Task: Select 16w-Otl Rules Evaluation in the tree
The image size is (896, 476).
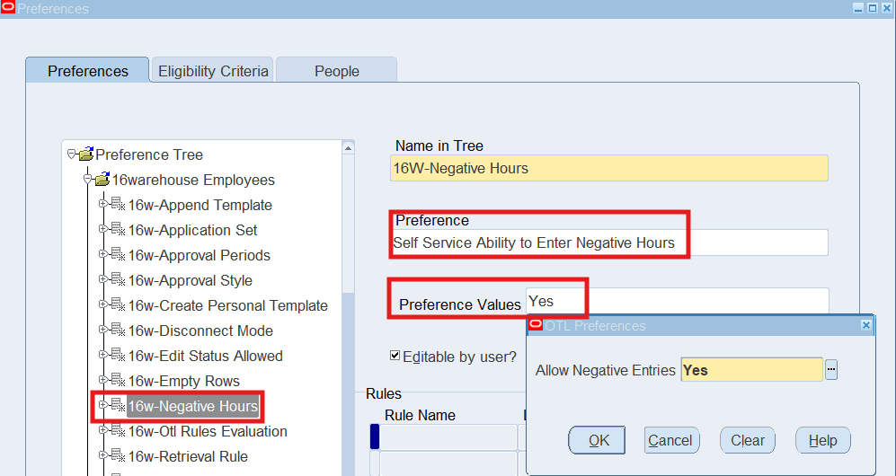Action: click(x=208, y=431)
